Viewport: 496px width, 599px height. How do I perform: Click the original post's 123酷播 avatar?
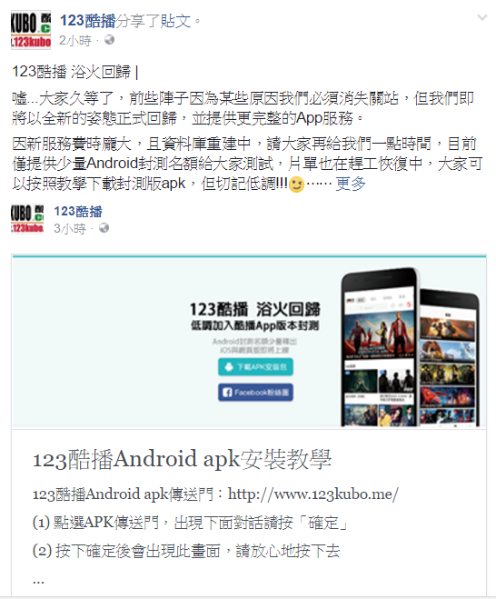(x=27, y=219)
